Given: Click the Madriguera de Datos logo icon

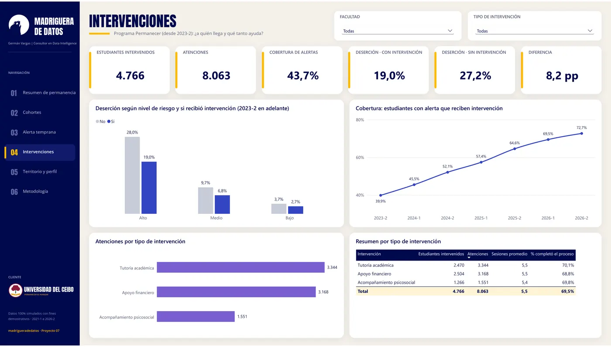Looking at the screenshot, I should (19, 25).
